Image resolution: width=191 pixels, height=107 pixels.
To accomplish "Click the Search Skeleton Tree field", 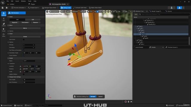I will coord(164,14).
